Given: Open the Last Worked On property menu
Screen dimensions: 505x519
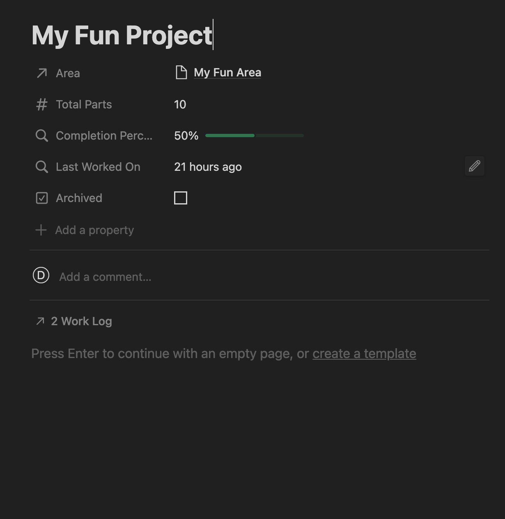Looking at the screenshot, I should [x=98, y=167].
